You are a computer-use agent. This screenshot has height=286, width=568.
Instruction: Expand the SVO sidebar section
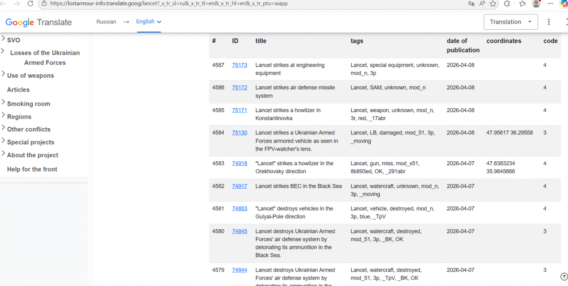[4, 40]
